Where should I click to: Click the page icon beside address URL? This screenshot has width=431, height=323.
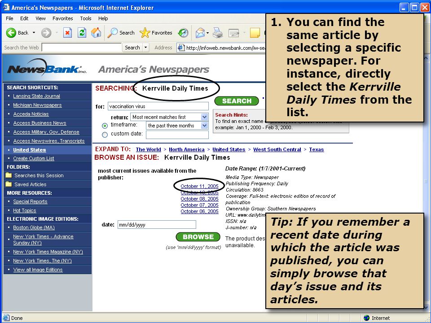point(180,48)
